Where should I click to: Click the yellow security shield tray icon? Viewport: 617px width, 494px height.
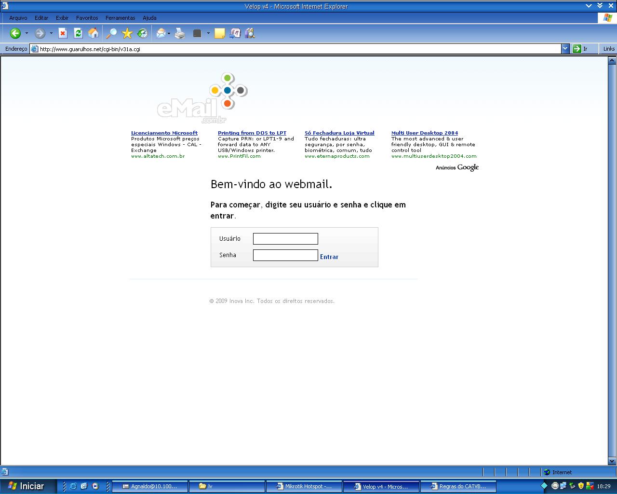pyautogui.click(x=581, y=486)
